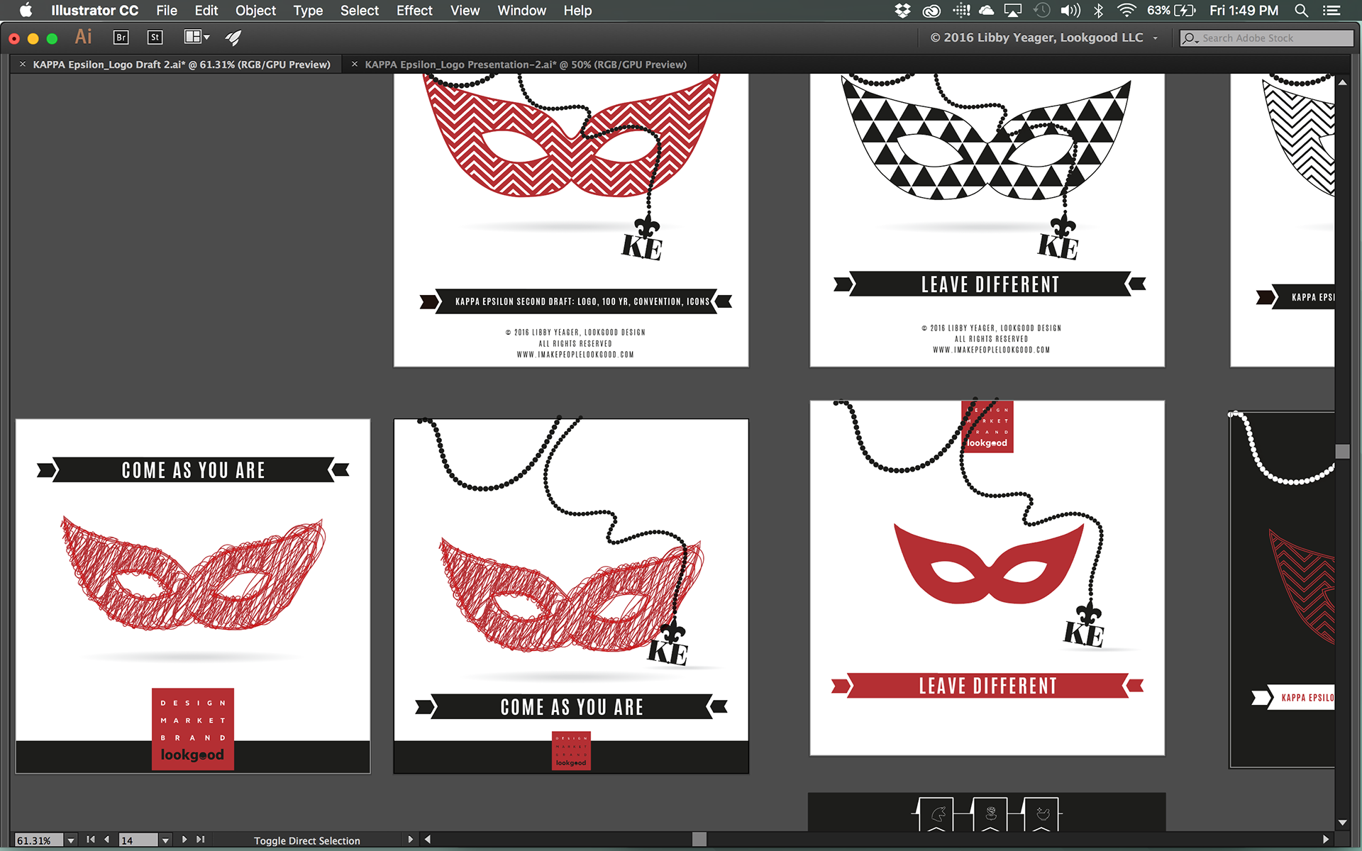Go to first artboard button

(91, 840)
